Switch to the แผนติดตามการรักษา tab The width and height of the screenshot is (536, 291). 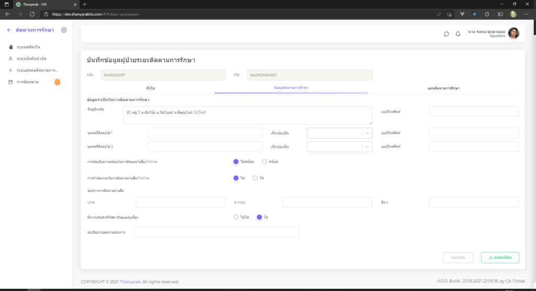[443, 88]
